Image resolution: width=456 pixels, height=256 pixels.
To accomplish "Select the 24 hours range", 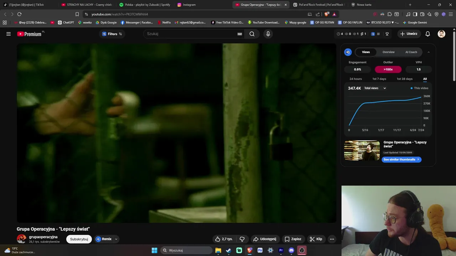I will point(356,79).
